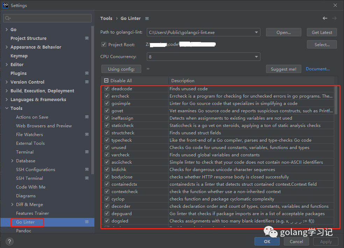Expand Languages & Frameworks node
The image size is (344, 248).
pyautogui.click(x=7, y=99)
